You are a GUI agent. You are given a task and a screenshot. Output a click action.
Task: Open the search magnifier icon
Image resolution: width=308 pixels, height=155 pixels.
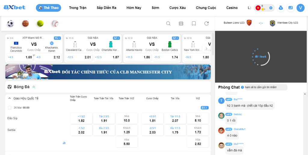point(168,24)
